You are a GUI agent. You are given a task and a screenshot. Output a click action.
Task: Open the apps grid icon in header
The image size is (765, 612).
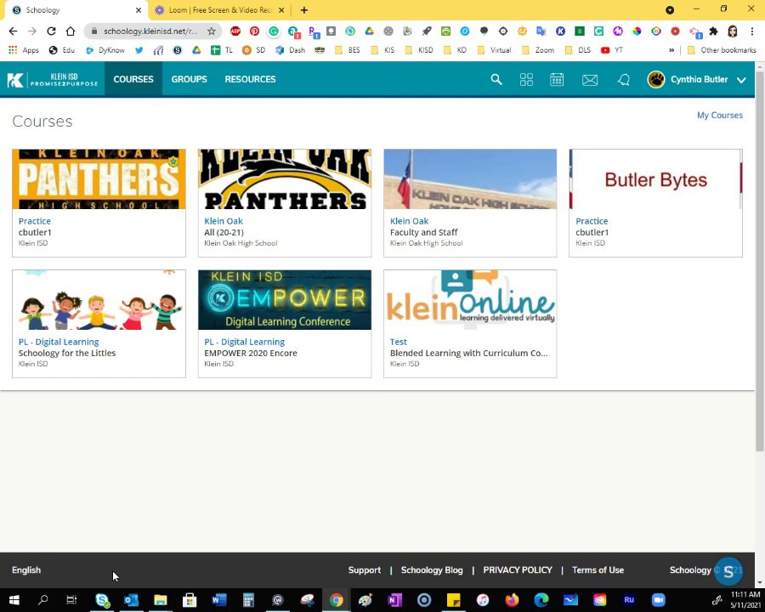pyautogui.click(x=526, y=80)
